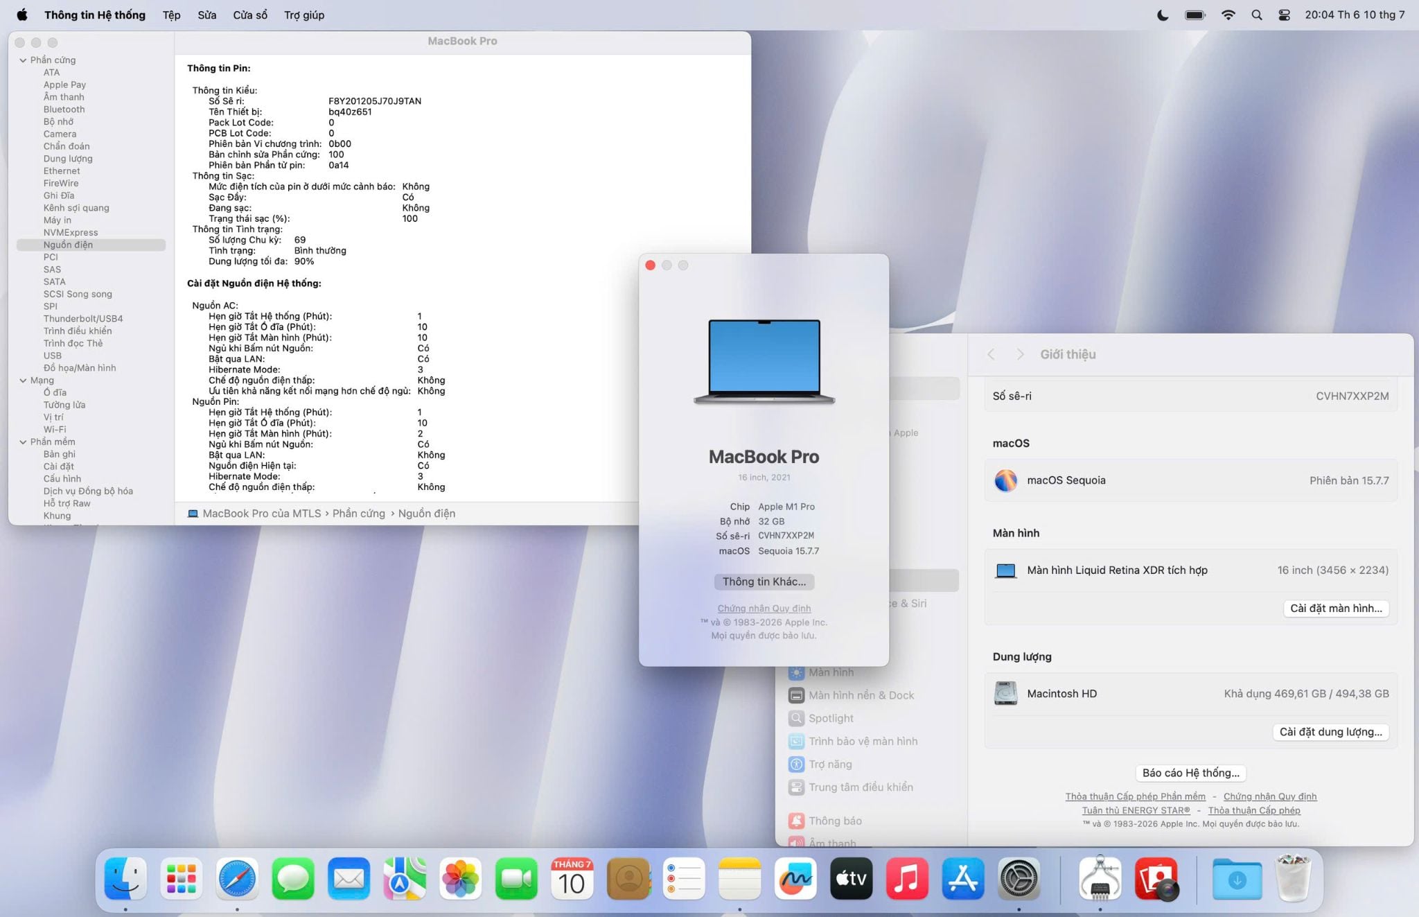This screenshot has width=1419, height=917.
Task: Close the MacBook Pro about dialog
Action: point(650,265)
